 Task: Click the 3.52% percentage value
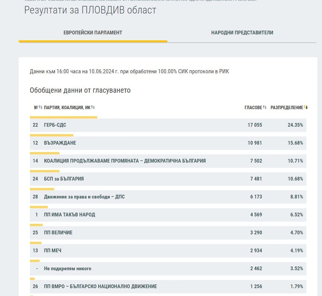pyautogui.click(x=297, y=268)
